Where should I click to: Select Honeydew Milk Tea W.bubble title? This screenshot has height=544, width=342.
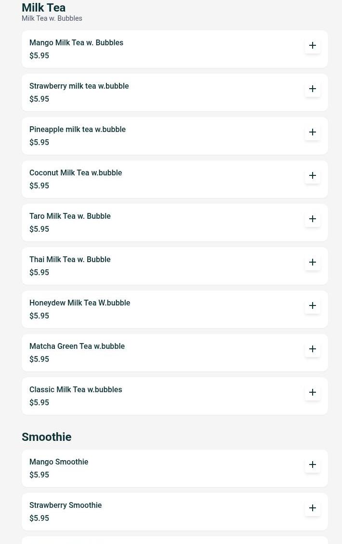click(79, 303)
